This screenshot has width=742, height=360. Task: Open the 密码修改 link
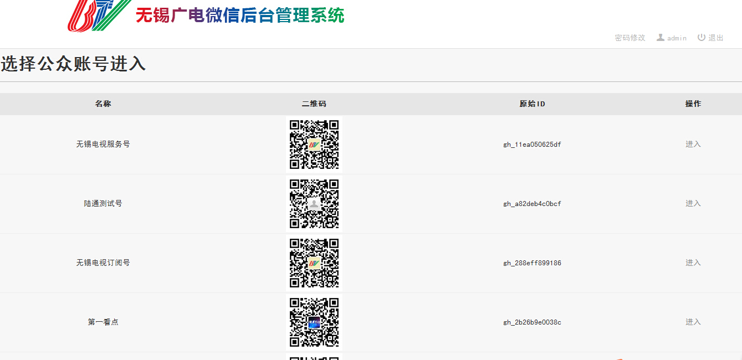[630, 38]
